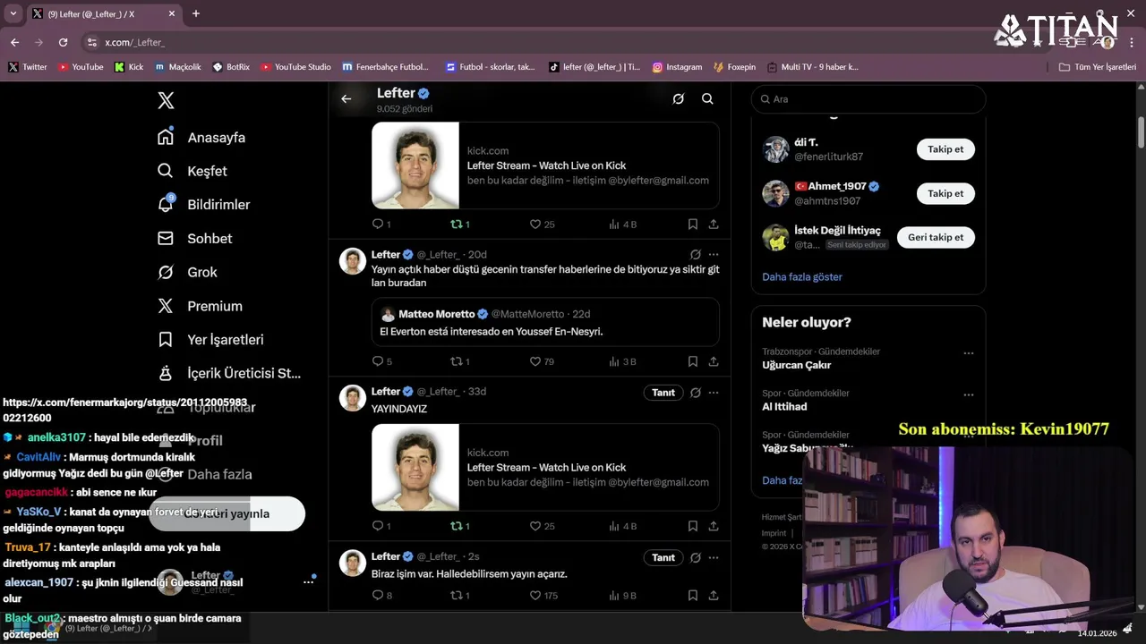Open Maçkolik bookmark
Screen dimensions: 1146x644
tap(178, 67)
